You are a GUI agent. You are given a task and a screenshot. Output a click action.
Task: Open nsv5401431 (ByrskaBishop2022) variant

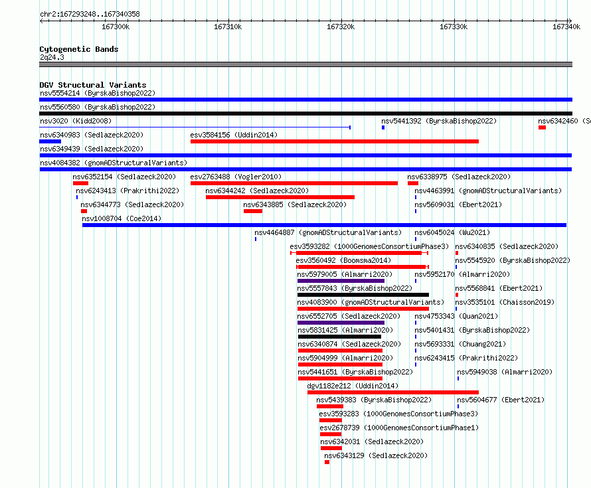point(472,330)
